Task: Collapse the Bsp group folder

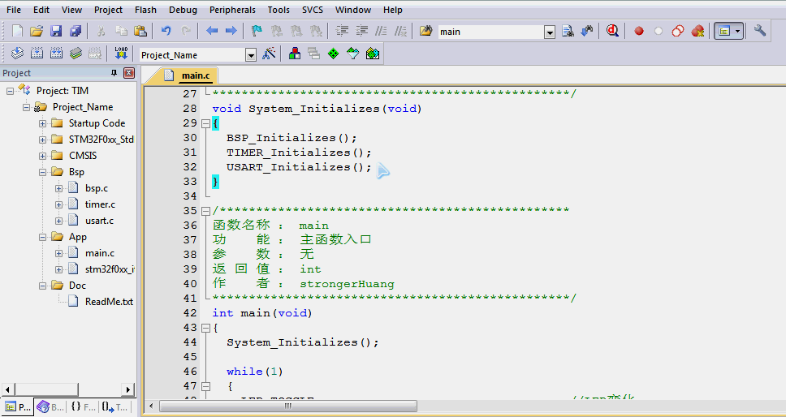Action: pyautogui.click(x=42, y=172)
